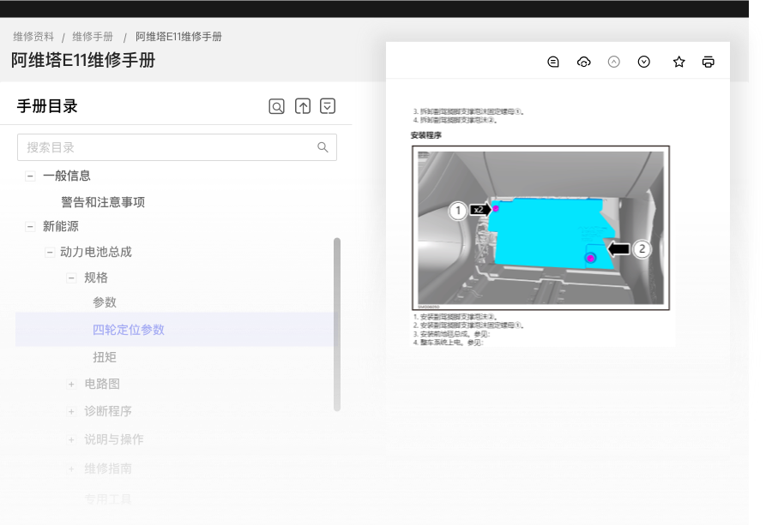Image resolution: width=772 pixels, height=525 pixels.
Task: Print the document using the printer icon
Action: click(x=708, y=62)
